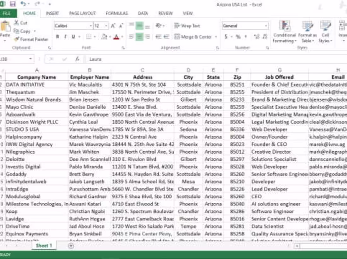Click the Save icon in quick access toolbar
347x259 pixels.
13,4
